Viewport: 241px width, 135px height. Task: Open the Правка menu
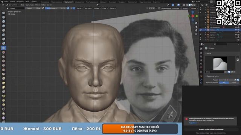pyautogui.click(x=12, y=1)
